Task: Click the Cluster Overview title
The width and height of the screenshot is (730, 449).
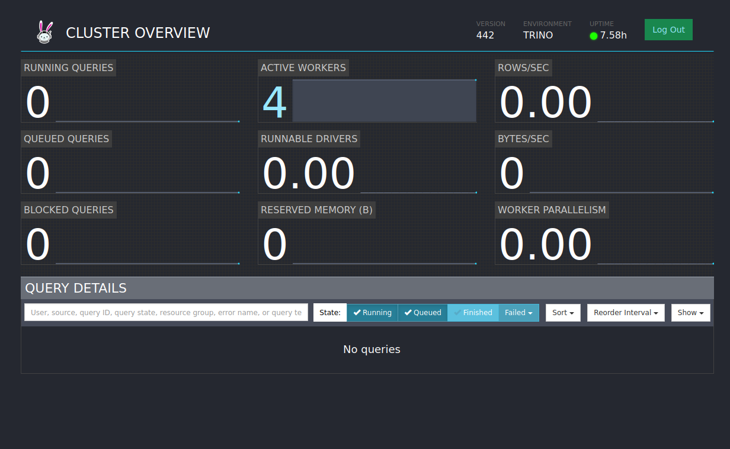Action: point(137,33)
